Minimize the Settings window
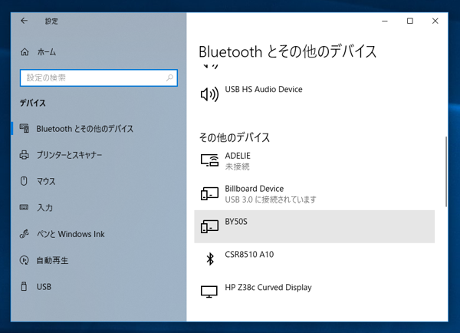This screenshot has height=333, width=460. click(385, 21)
